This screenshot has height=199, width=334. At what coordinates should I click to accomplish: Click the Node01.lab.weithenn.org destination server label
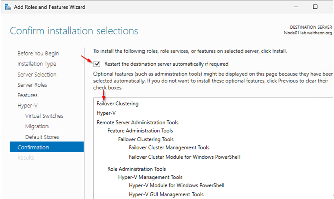[x=308, y=33]
